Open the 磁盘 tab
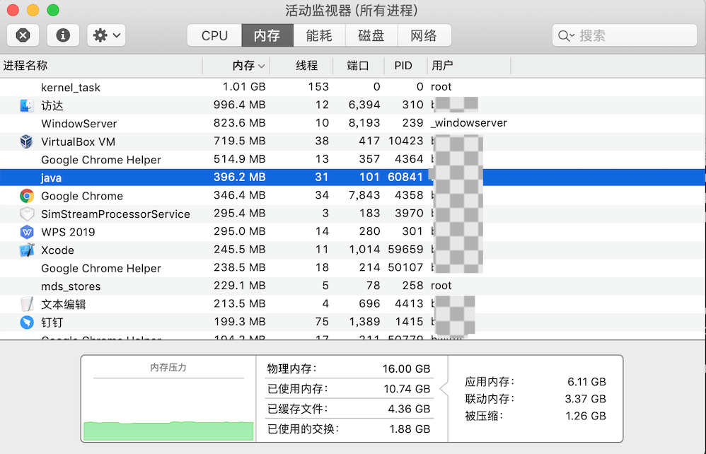 (x=371, y=35)
